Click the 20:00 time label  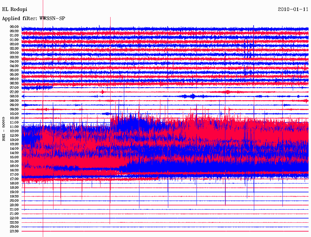pyautogui.click(x=14, y=201)
